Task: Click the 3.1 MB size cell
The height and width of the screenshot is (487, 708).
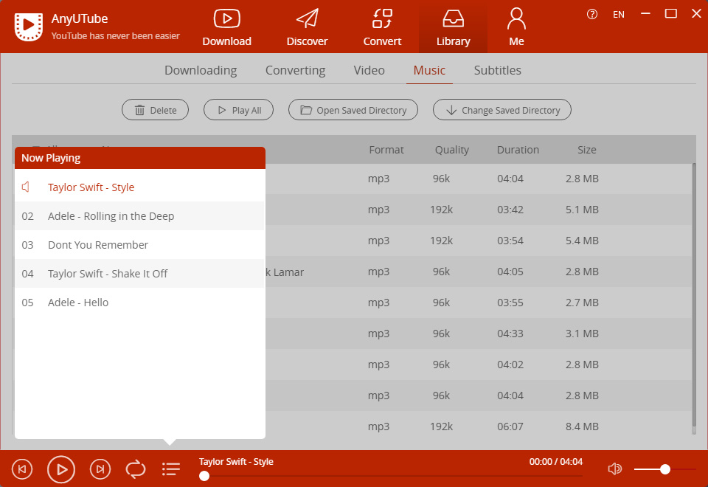Action: pyautogui.click(x=582, y=334)
